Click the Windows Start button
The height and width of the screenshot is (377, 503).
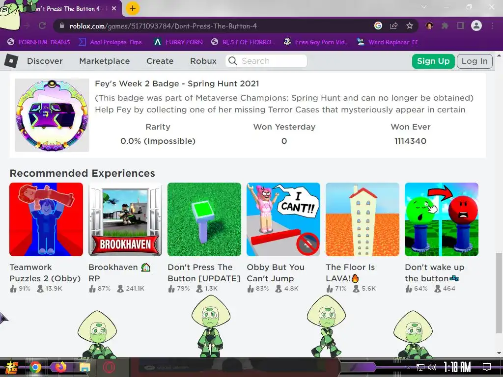click(11, 367)
